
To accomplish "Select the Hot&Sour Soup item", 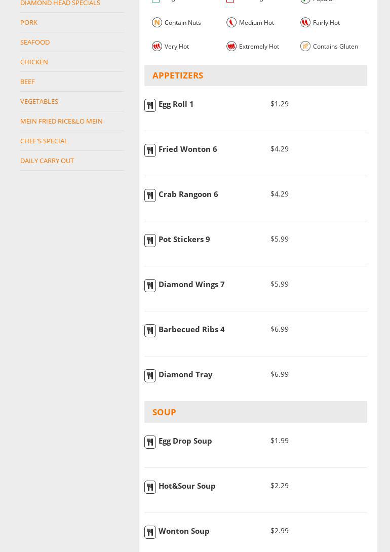I will tap(187, 486).
